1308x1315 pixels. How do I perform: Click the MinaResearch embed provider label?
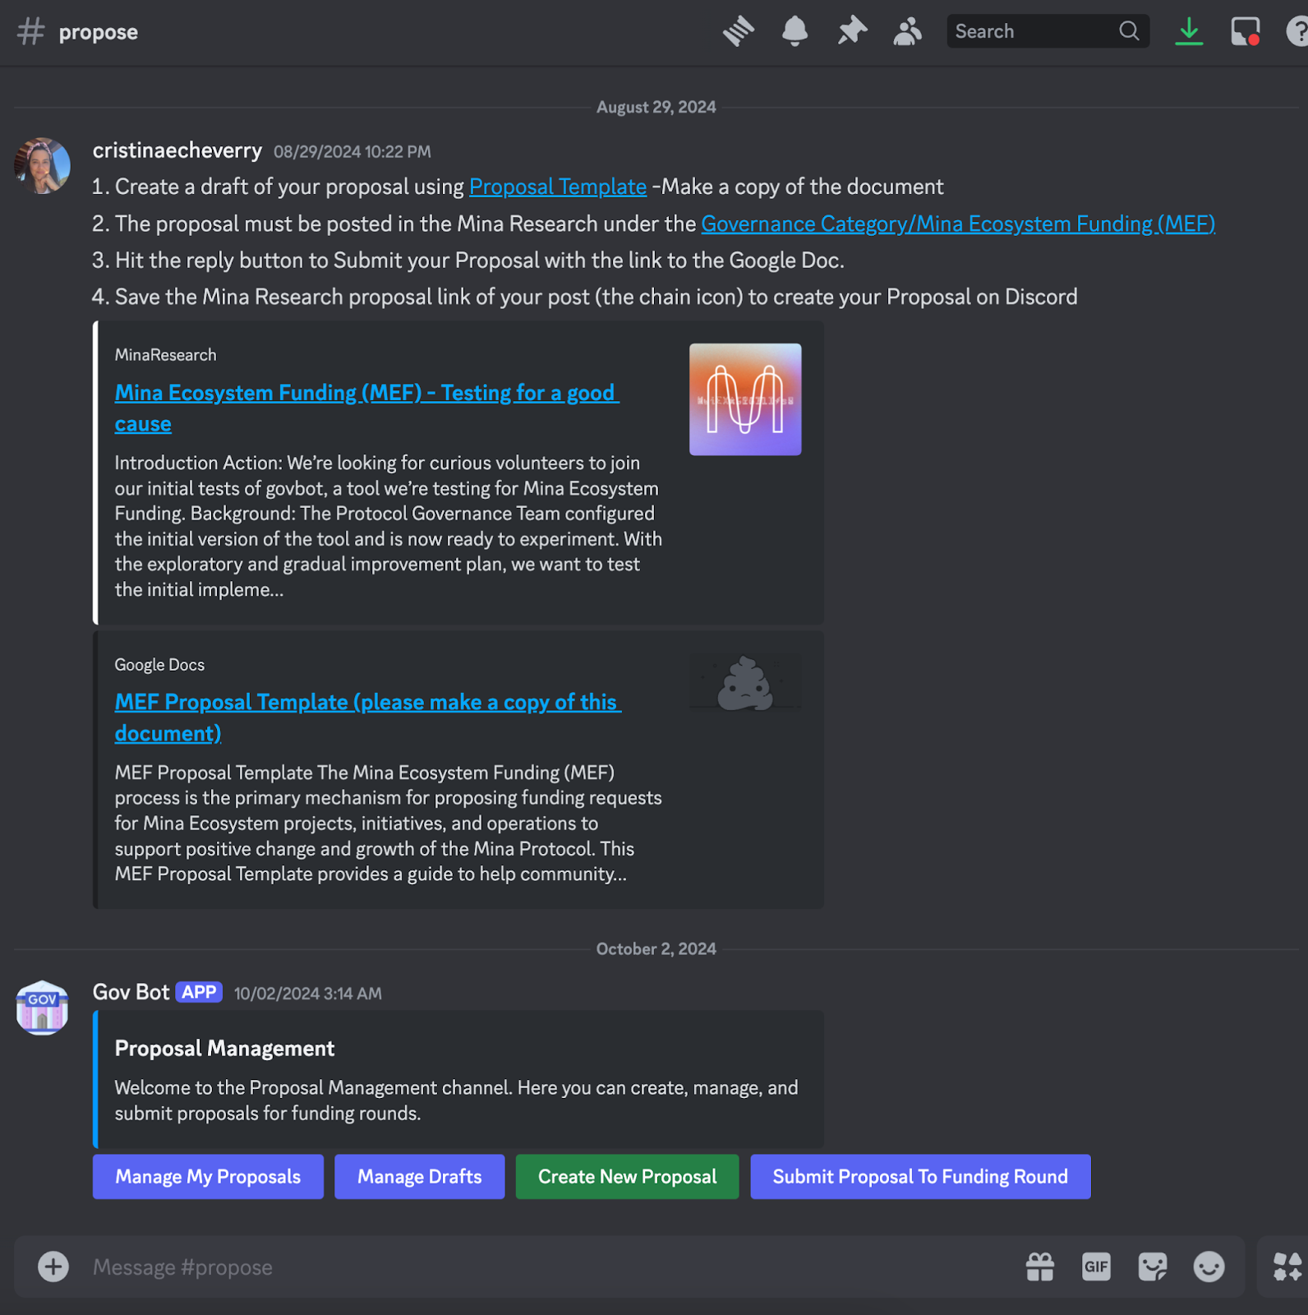click(166, 355)
